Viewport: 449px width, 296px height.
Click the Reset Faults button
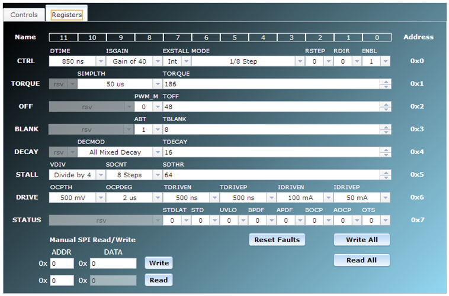(x=277, y=240)
